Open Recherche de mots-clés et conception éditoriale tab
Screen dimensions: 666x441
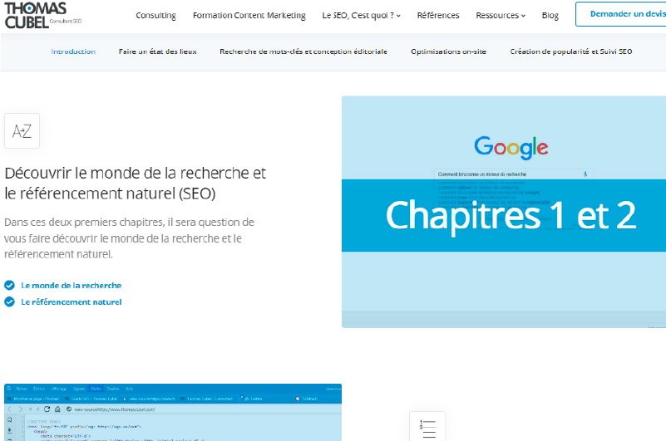[303, 51]
